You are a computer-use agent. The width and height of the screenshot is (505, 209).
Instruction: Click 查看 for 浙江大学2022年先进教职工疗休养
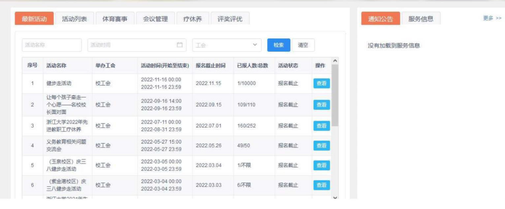[x=321, y=126]
